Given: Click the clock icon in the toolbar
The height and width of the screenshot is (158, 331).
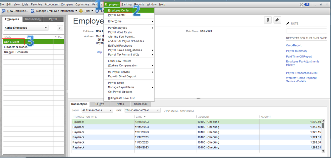Looking at the screenshot, I should pyautogui.click(x=97, y=11).
